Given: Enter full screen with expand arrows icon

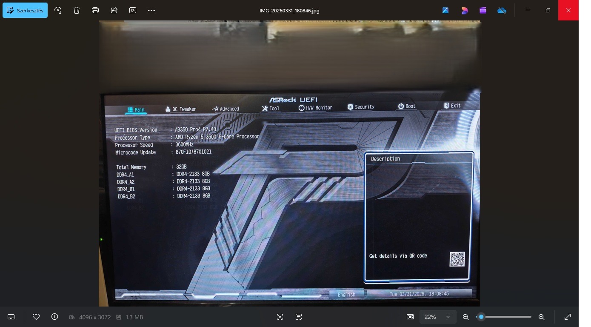Looking at the screenshot, I should click(568, 317).
